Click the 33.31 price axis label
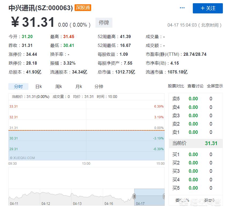 click(x=13, y=106)
